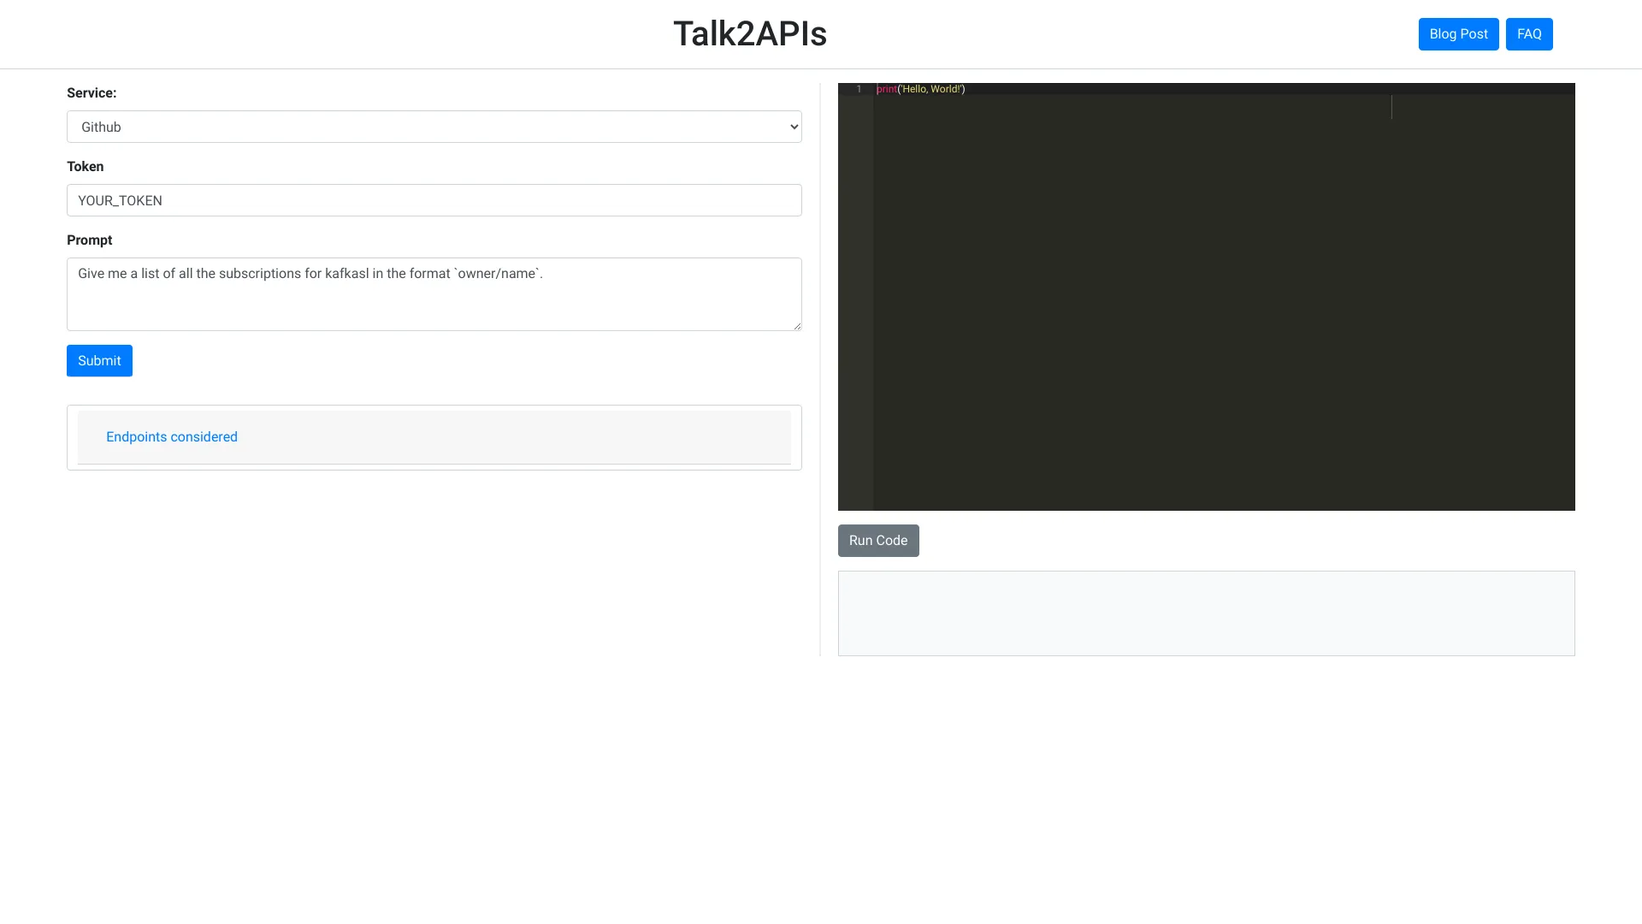Open the FAQ page
The width and height of the screenshot is (1642, 924).
(1528, 33)
